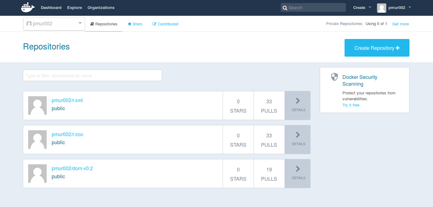Click the avatar thumbnail for pmur002/r-xml
The width and height of the screenshot is (433, 207).
pyautogui.click(x=37, y=106)
